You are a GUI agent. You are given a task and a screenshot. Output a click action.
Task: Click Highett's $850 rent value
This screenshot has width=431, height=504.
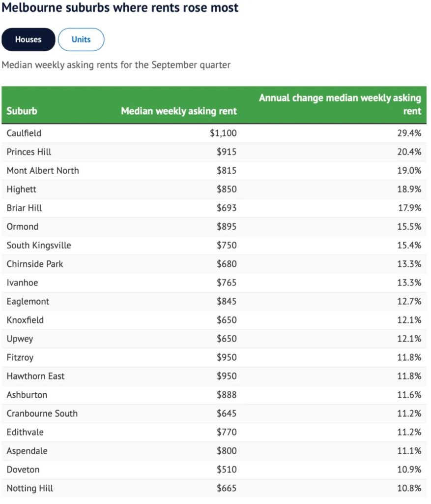[227, 189]
